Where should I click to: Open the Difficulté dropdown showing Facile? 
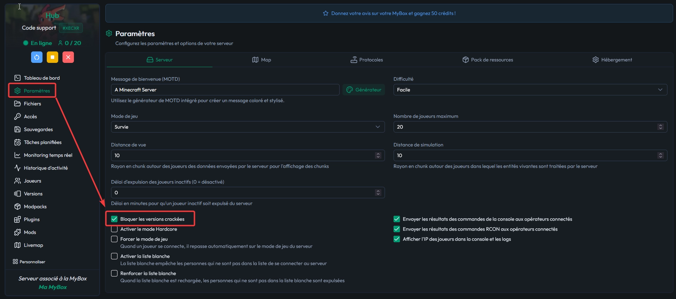point(530,90)
